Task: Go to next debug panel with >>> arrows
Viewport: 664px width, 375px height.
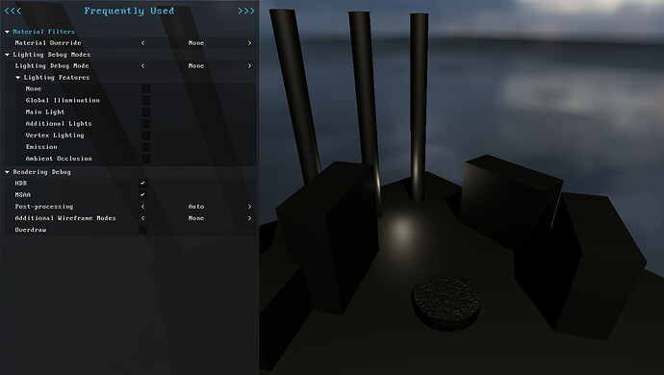Action: pyautogui.click(x=246, y=11)
